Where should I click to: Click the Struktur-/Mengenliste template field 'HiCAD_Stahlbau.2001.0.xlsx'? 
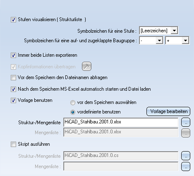pyautogui.click(x=121, y=122)
